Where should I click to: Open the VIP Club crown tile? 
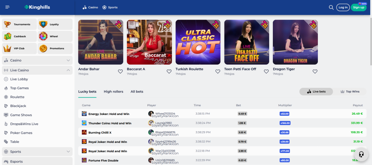point(20,48)
